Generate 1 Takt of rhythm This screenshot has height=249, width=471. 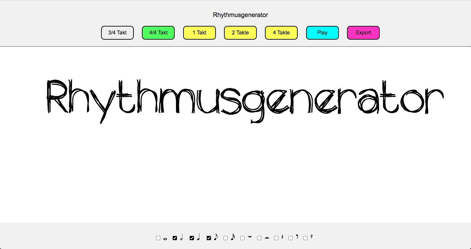(200, 33)
